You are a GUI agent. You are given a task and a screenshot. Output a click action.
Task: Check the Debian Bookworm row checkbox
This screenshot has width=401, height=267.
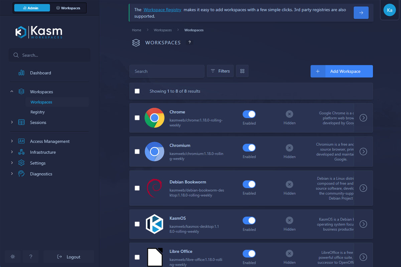(x=137, y=188)
